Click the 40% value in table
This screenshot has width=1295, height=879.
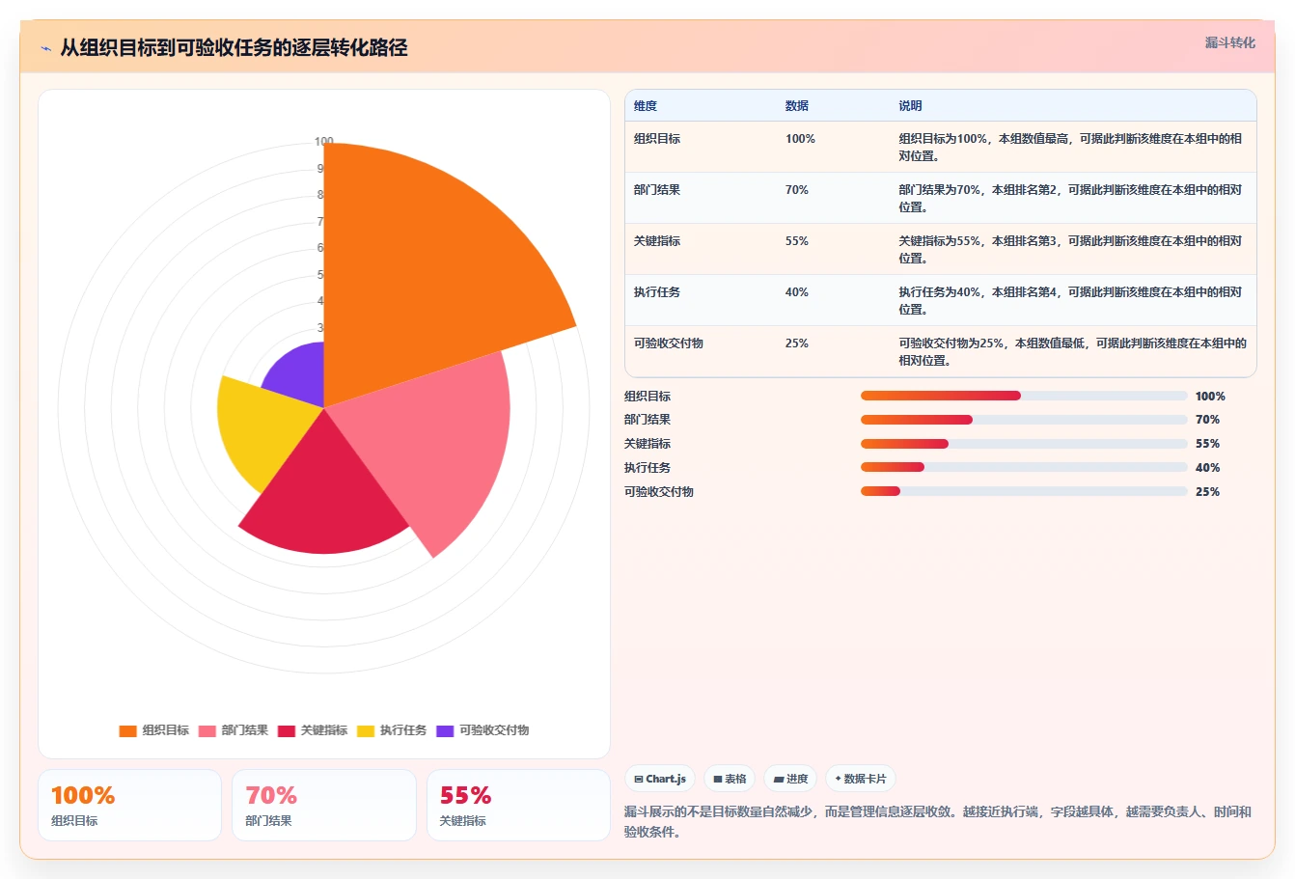tap(797, 292)
